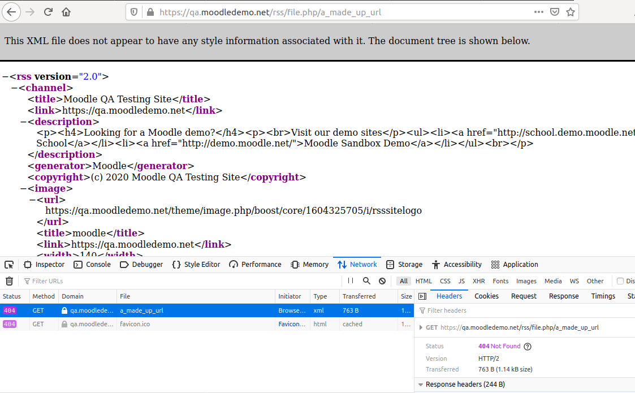The width and height of the screenshot is (635, 393).
Task: Open the Inspector panel
Action: 45,265
